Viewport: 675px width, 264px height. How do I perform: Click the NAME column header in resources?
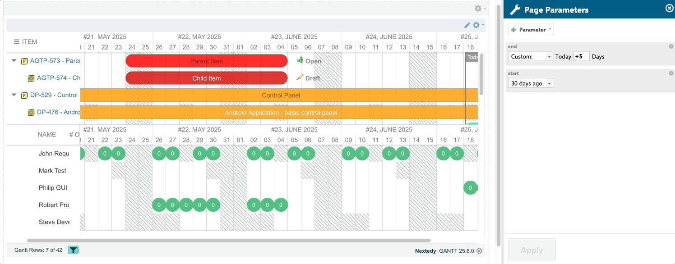click(x=47, y=135)
